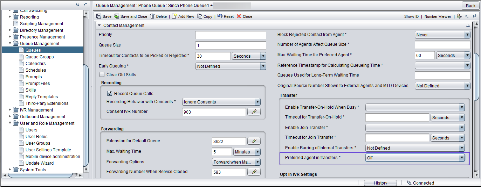Screen dimensions: 481x187
Task: Click the Delete trash icon
Action: [152, 16]
